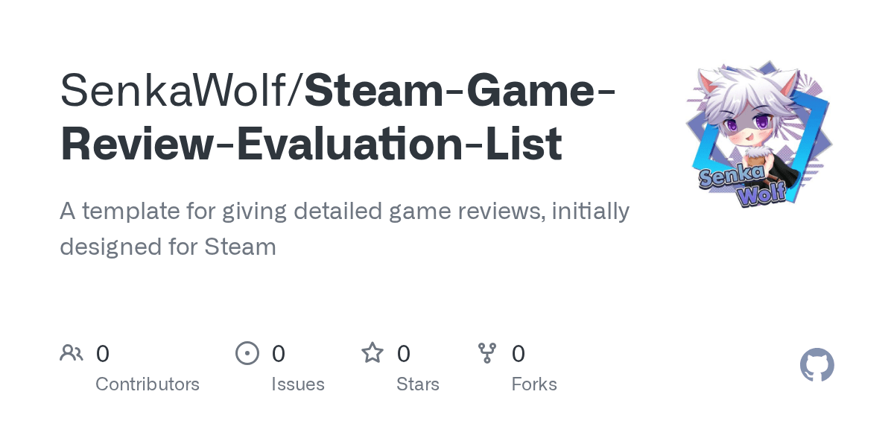The width and height of the screenshot is (894, 447).
Task: Select the 'Issues' label
Action: click(x=298, y=384)
